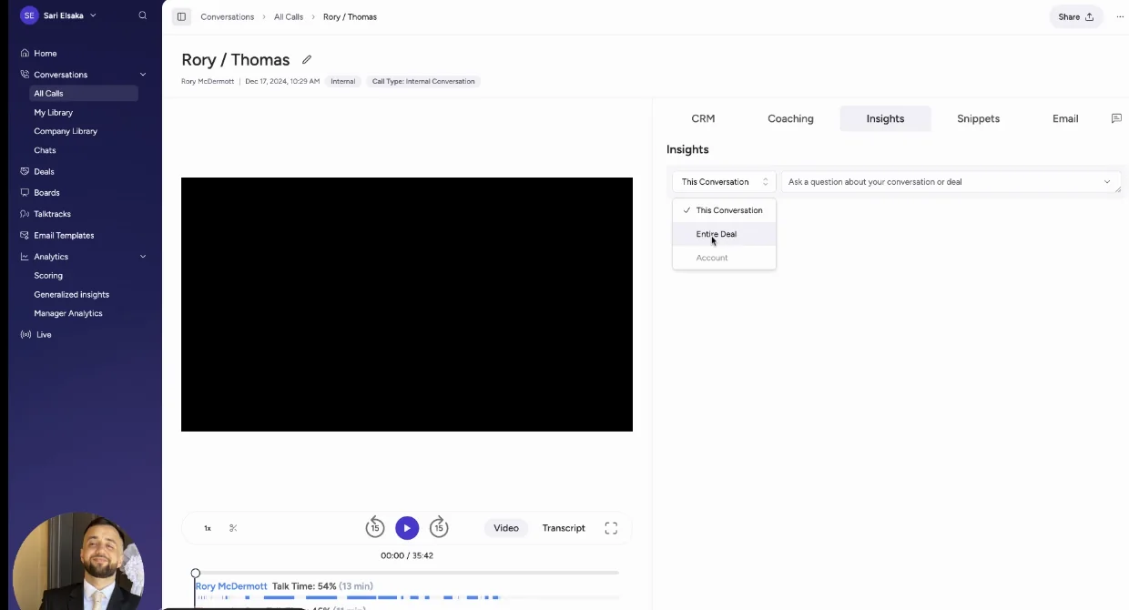
Task: Switch the player to Video view
Action: click(x=506, y=528)
